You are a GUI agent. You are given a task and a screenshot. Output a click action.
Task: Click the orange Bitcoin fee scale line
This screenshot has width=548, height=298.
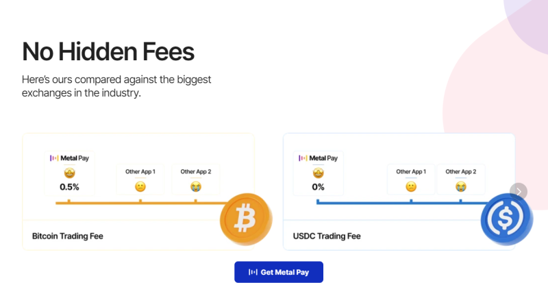pyautogui.click(x=140, y=203)
